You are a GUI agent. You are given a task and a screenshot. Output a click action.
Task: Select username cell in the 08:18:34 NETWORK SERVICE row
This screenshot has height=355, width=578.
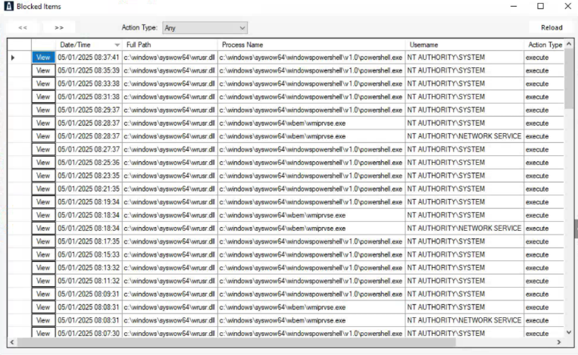click(x=464, y=229)
